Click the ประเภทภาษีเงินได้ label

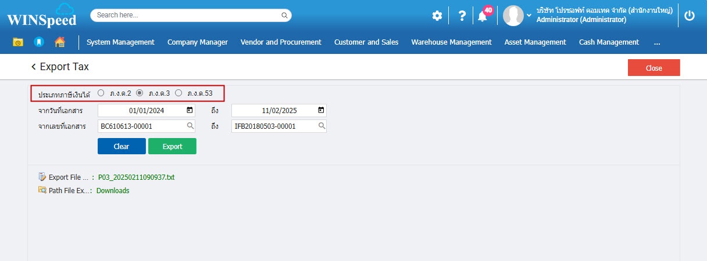[x=64, y=93]
